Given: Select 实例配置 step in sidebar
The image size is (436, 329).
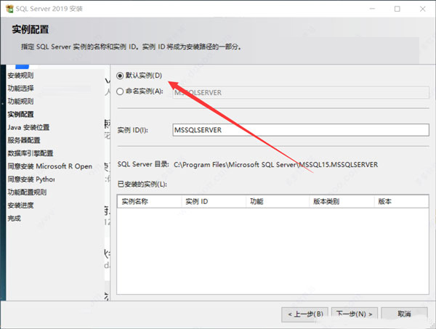Looking at the screenshot, I should [20, 115].
